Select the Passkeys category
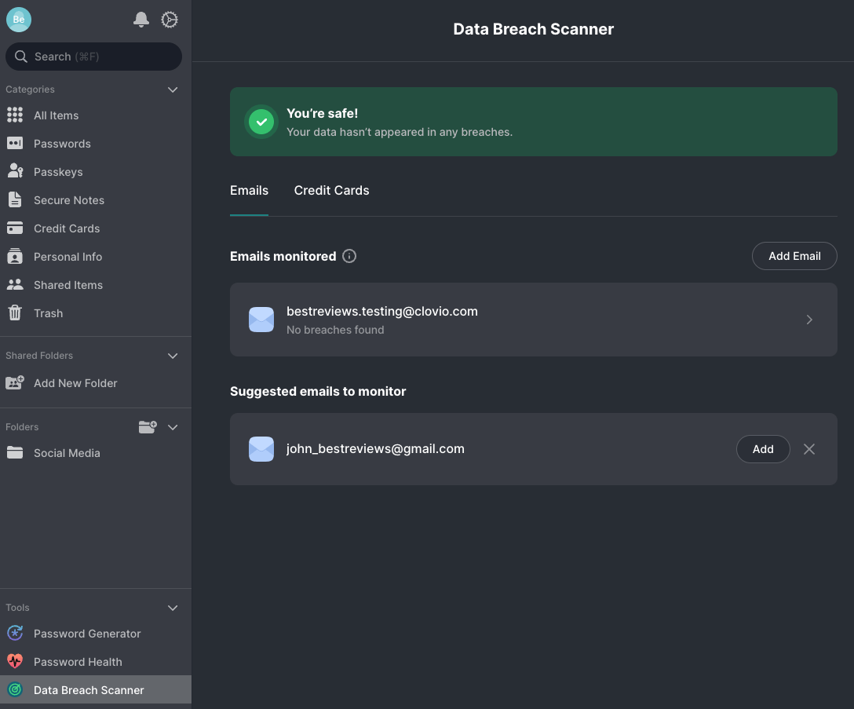The image size is (854, 709). (x=59, y=171)
